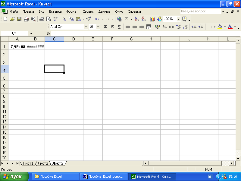
Task: Expand the Paste options arrow
Action: [83, 19]
